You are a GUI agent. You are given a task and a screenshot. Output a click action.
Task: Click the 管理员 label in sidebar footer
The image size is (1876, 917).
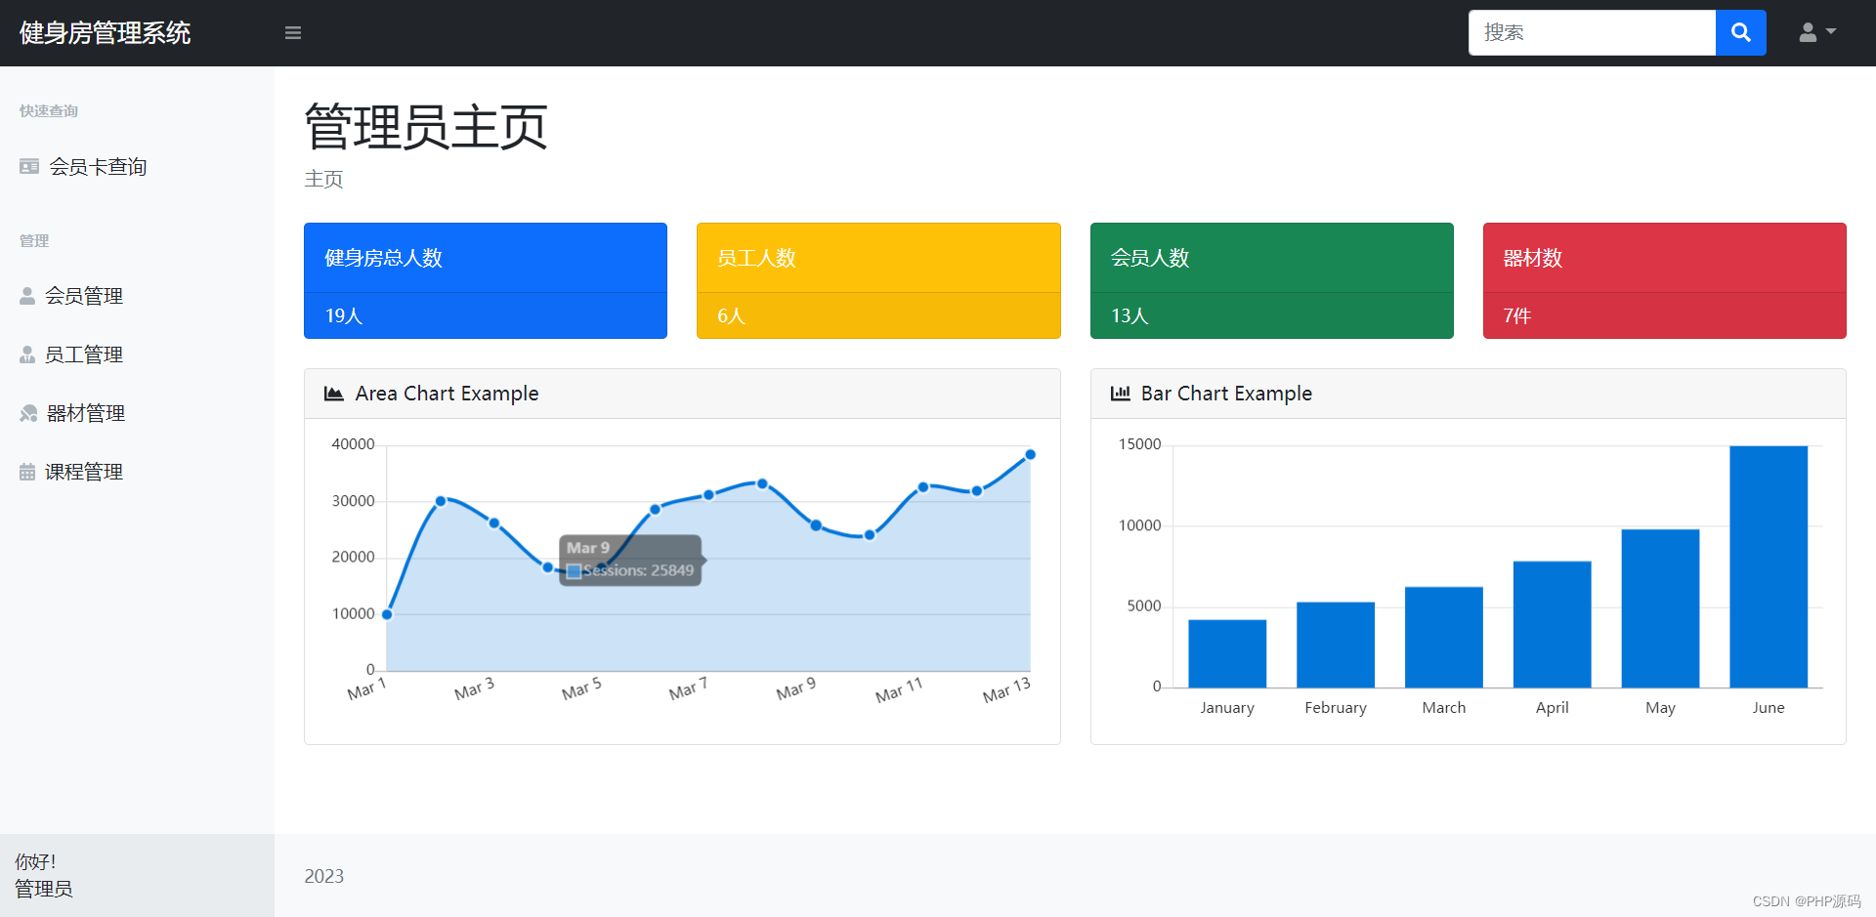pos(44,889)
